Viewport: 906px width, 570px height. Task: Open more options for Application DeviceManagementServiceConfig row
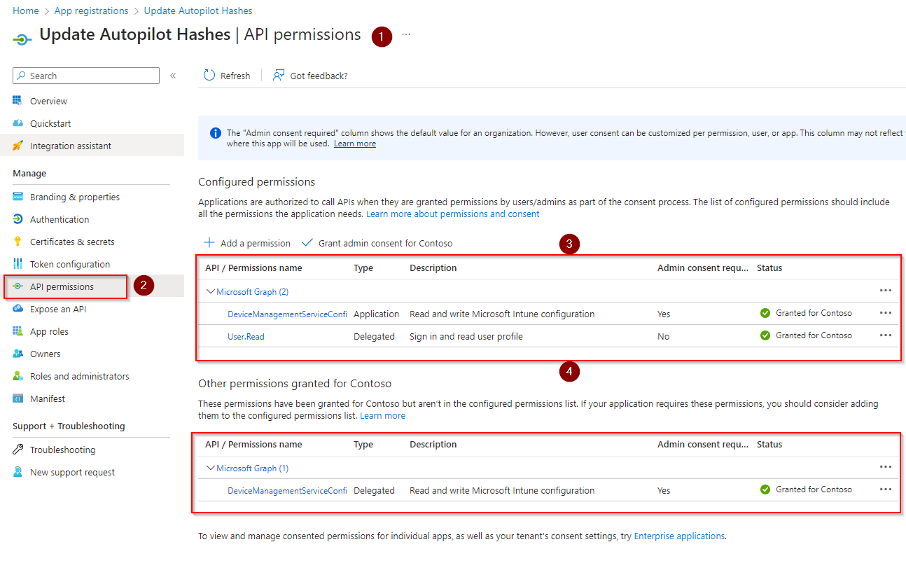pos(886,313)
